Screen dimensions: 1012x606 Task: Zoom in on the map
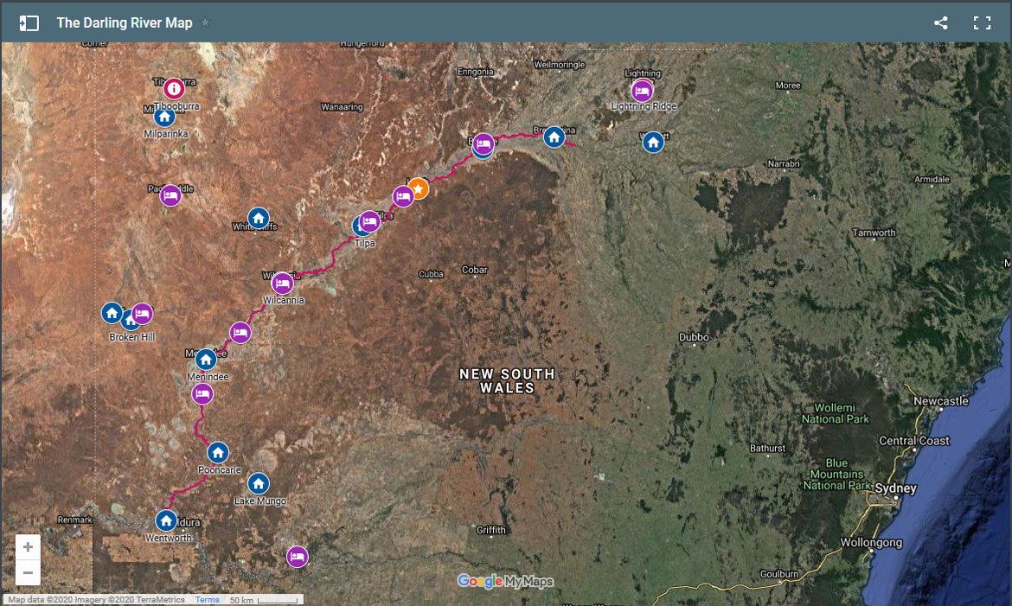click(28, 547)
